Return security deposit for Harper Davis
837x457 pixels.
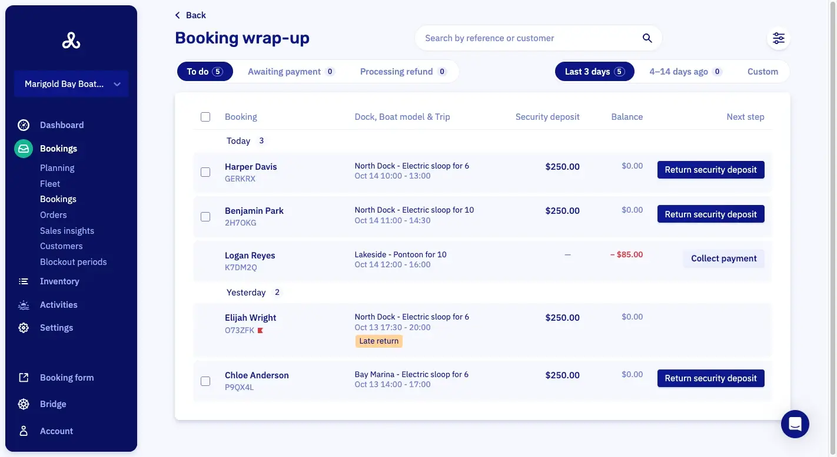point(710,170)
